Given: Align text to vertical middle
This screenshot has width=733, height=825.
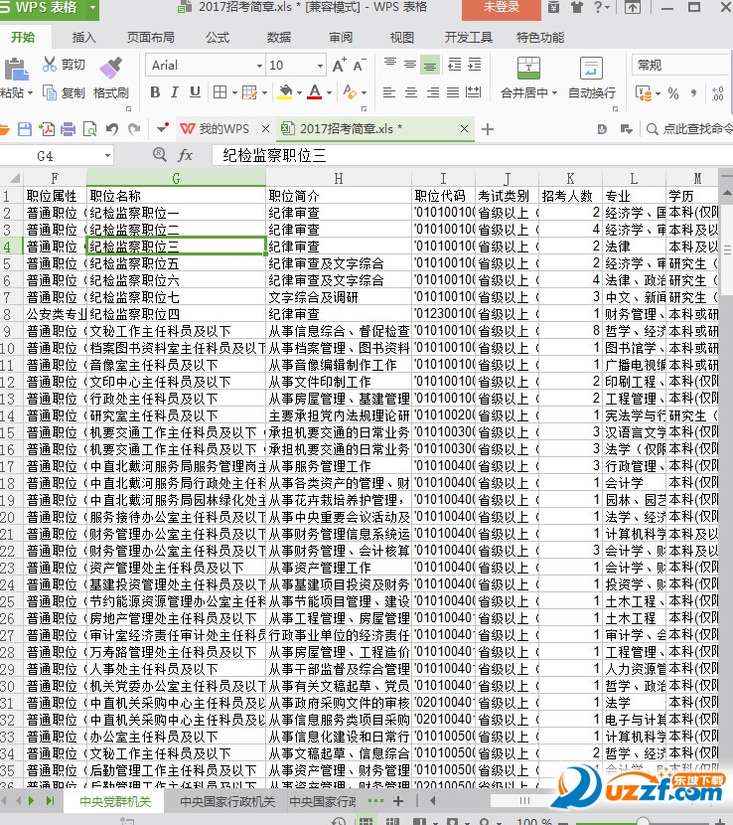Looking at the screenshot, I should (x=410, y=65).
